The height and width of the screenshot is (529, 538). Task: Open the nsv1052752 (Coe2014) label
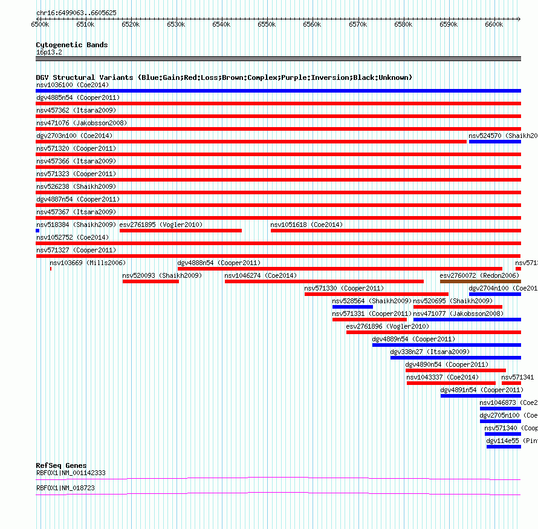click(x=73, y=237)
